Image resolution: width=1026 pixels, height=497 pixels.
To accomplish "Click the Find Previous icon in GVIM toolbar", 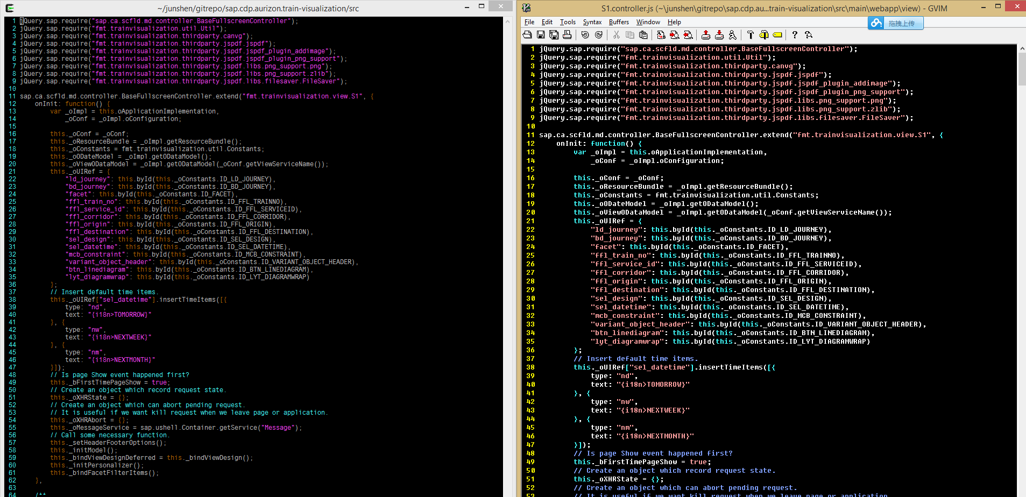I will coord(688,35).
